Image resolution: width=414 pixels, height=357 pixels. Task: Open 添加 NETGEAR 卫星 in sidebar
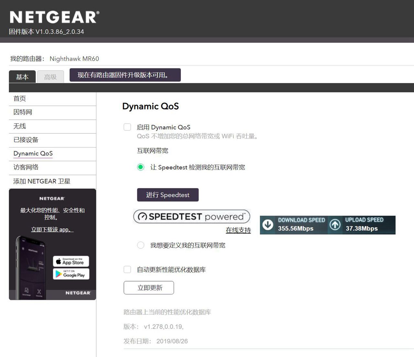click(x=52, y=181)
